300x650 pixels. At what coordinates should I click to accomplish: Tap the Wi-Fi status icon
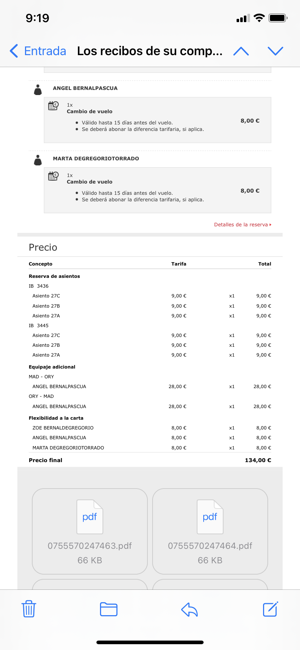coord(259,18)
